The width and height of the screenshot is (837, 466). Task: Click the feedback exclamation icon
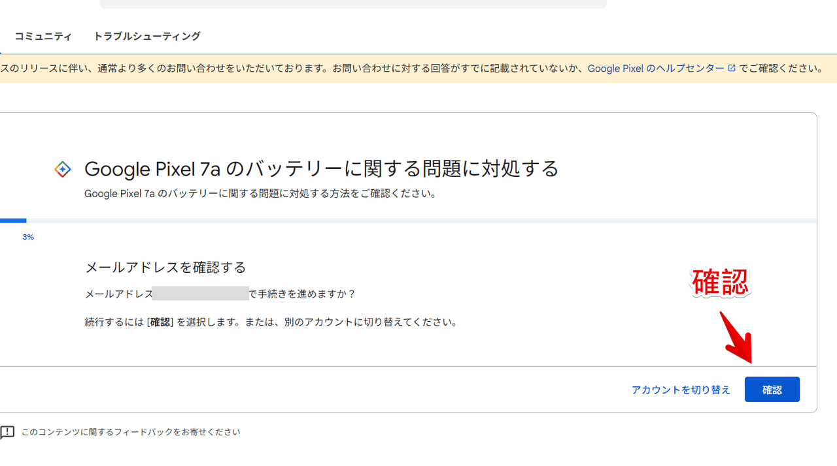pyautogui.click(x=7, y=432)
